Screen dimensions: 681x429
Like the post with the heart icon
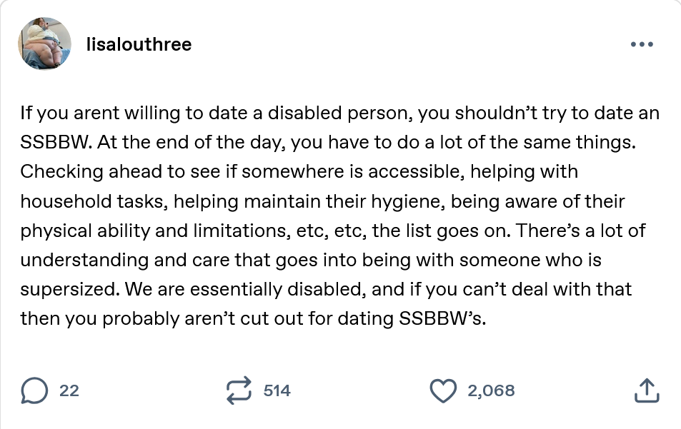pos(442,390)
